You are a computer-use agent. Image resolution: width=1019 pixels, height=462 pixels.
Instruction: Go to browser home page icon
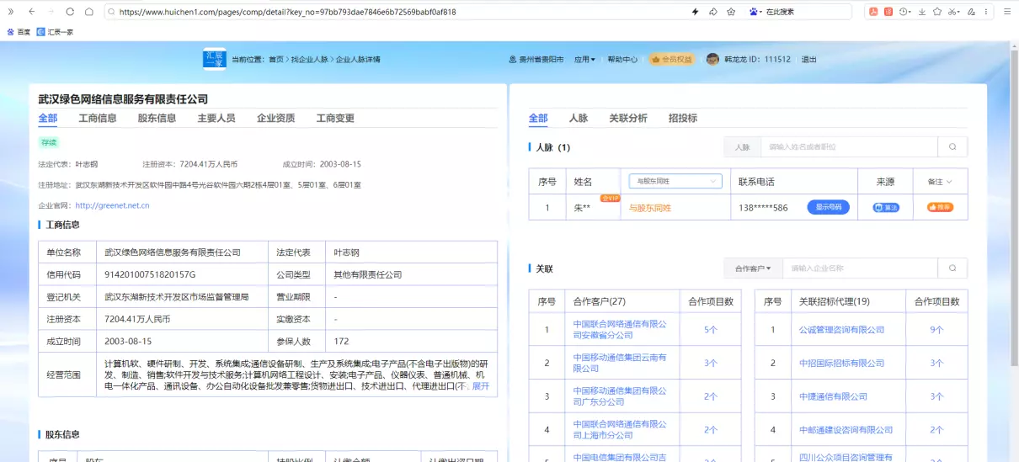point(90,12)
